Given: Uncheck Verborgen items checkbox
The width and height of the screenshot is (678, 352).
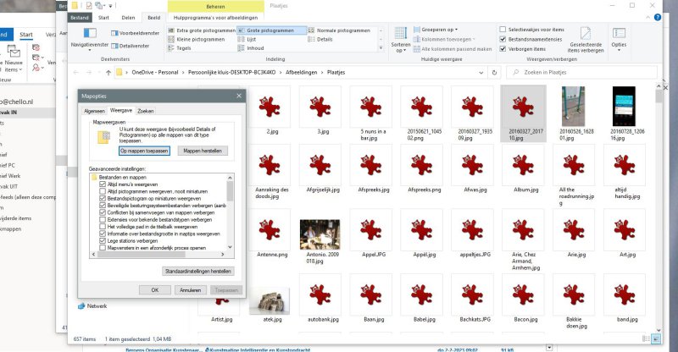Looking at the screenshot, I should [x=503, y=49].
